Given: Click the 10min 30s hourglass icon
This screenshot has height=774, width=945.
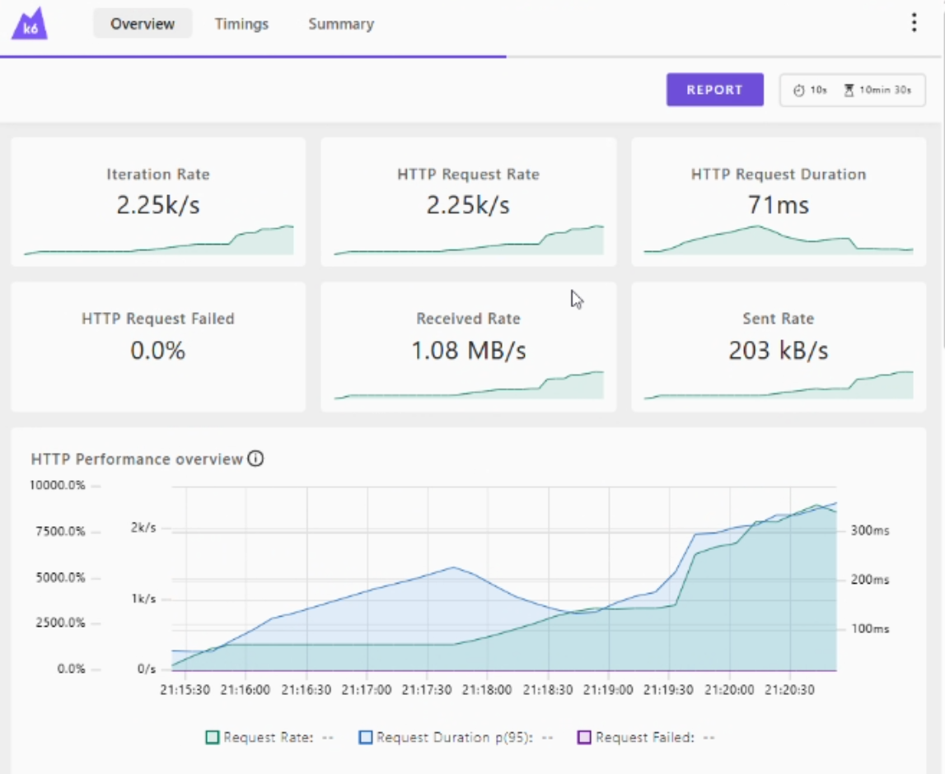Looking at the screenshot, I should click(x=849, y=91).
